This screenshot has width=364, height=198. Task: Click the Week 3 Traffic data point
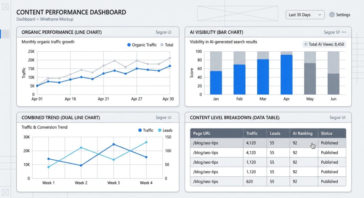[113, 144]
